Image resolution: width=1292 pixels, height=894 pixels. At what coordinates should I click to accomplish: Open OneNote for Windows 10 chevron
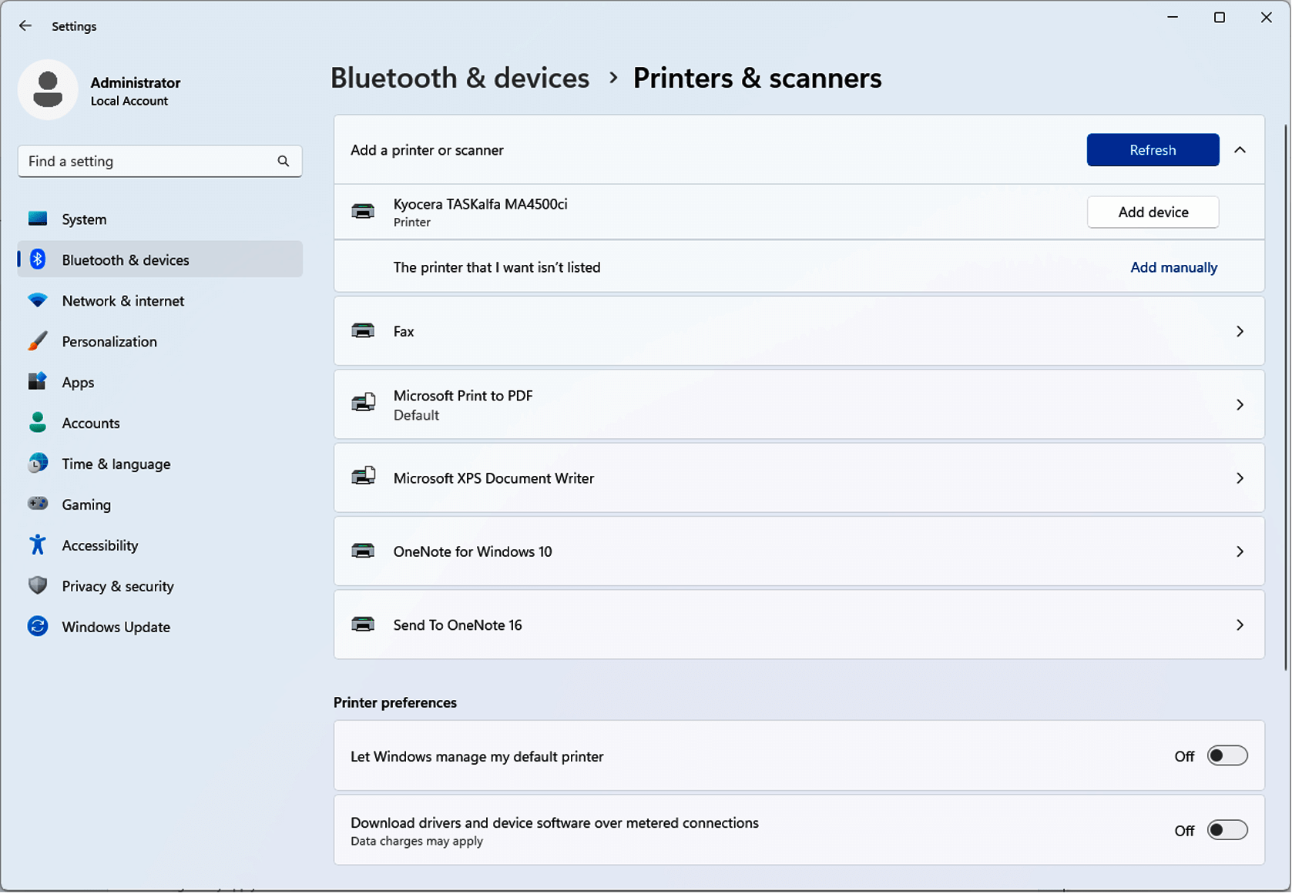pyautogui.click(x=1240, y=551)
